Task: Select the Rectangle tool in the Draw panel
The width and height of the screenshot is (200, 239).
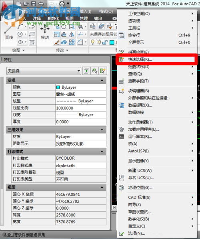Action: (x=32, y=34)
